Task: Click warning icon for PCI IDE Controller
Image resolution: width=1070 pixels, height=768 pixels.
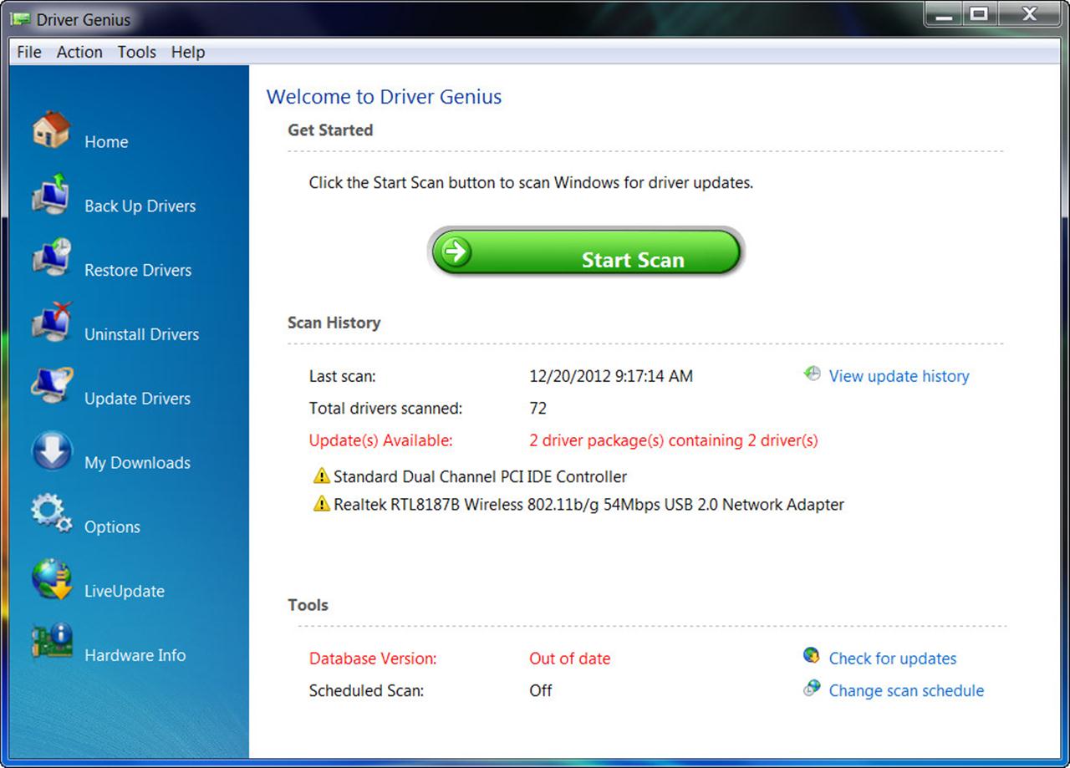Action: pos(321,476)
